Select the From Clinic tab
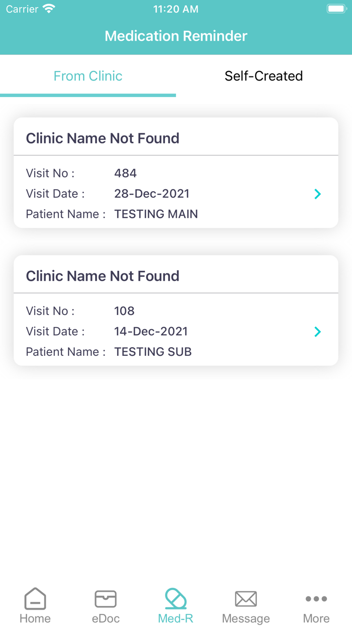The width and height of the screenshot is (352, 626). pyautogui.click(x=88, y=76)
